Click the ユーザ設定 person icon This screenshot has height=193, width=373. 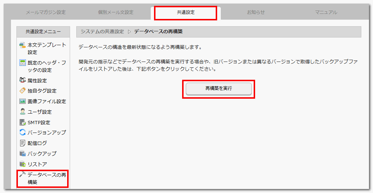tap(22, 111)
